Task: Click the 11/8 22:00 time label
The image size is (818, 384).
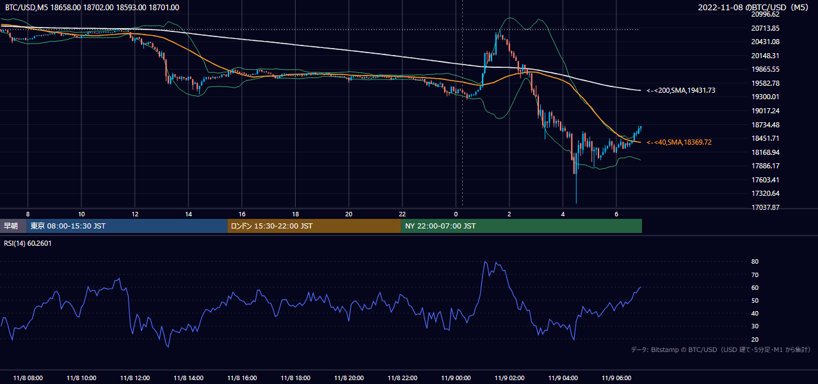Action: pyautogui.click(x=402, y=378)
